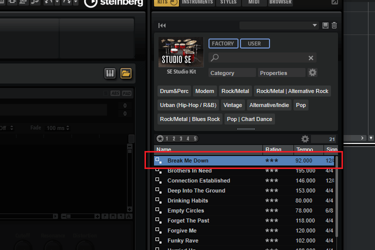The height and width of the screenshot is (250, 375).
Task: Clear the search field with the X
Action: (x=310, y=58)
